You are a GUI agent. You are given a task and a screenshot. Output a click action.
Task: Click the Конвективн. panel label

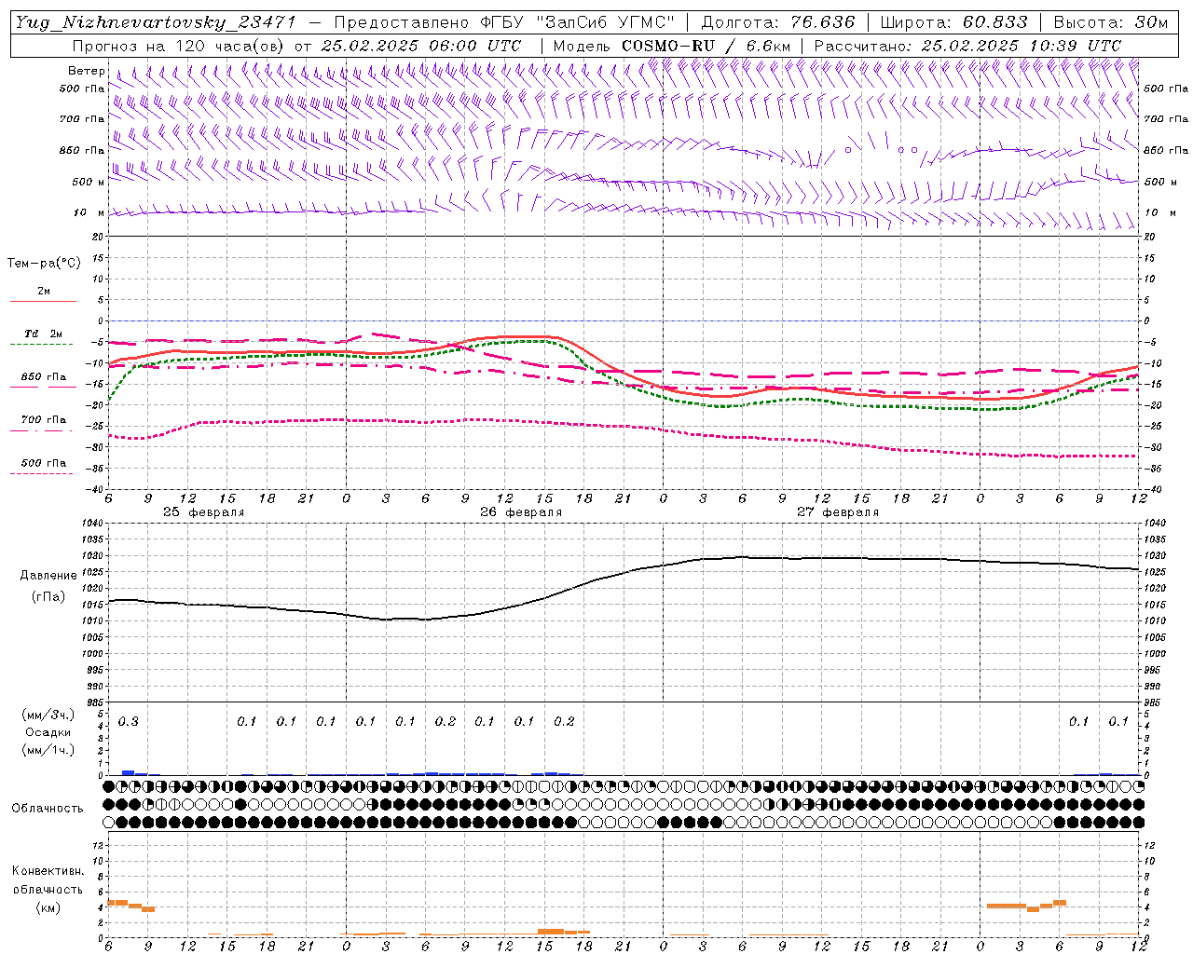(48, 871)
